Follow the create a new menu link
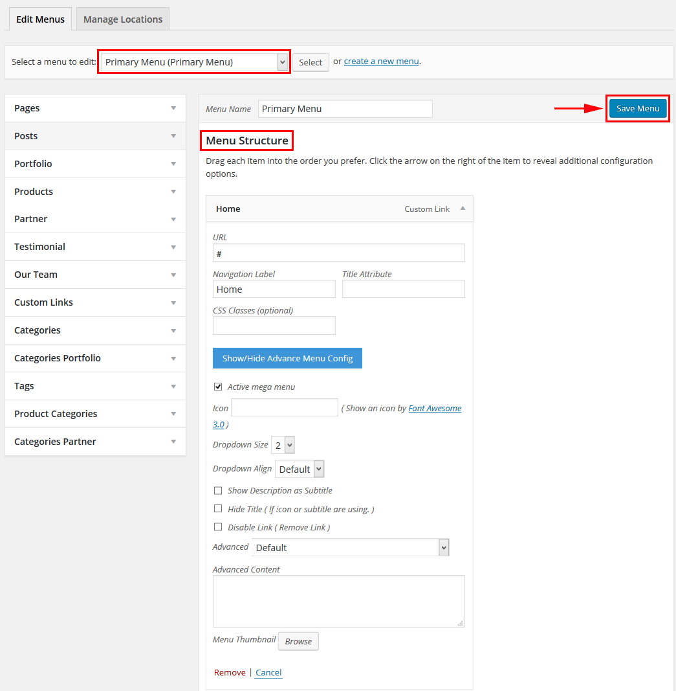Image resolution: width=676 pixels, height=691 pixels. 381,62
